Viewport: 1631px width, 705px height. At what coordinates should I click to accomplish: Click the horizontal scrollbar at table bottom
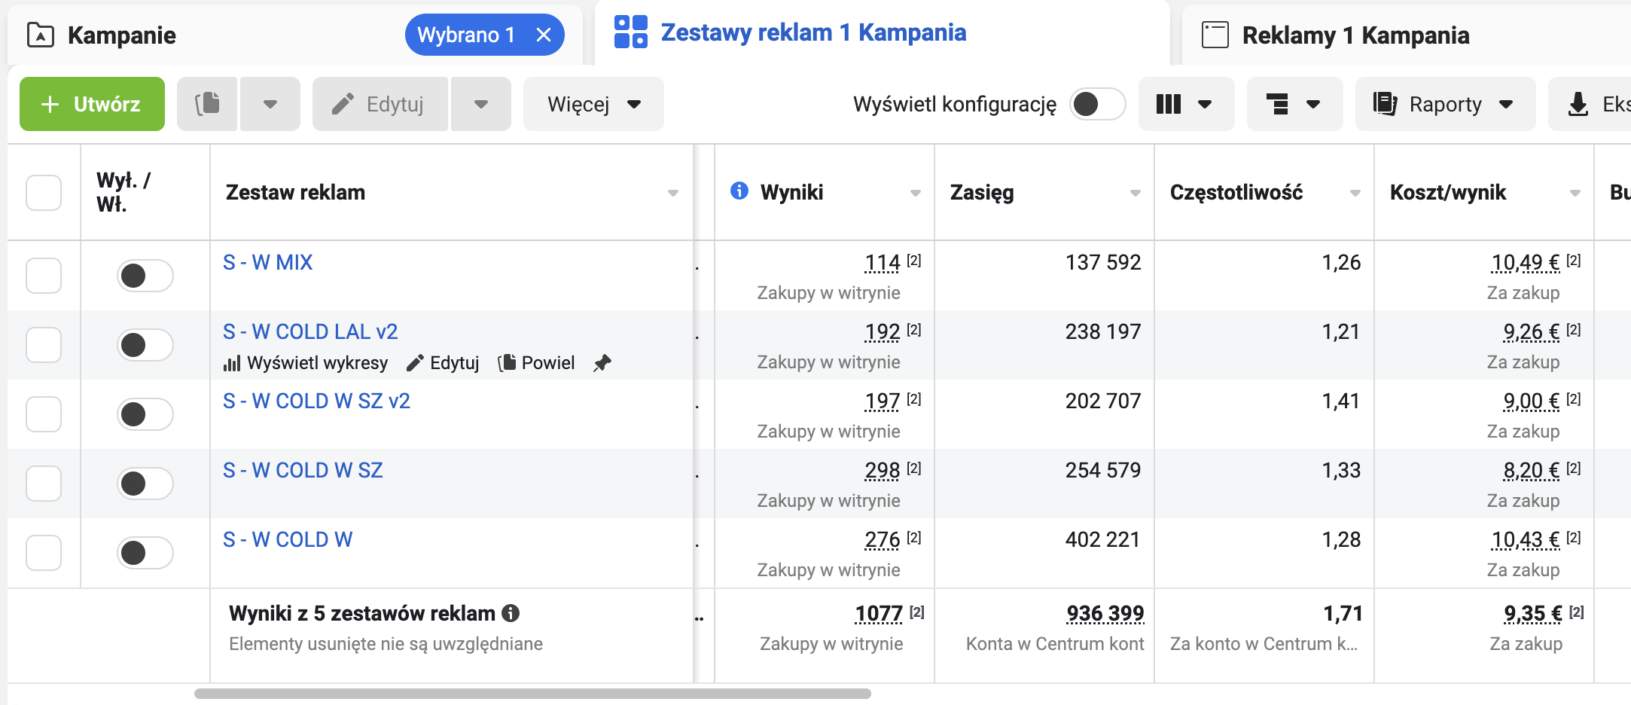(x=532, y=694)
